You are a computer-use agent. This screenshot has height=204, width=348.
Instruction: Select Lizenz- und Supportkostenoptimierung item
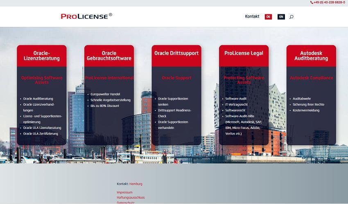(x=43, y=119)
